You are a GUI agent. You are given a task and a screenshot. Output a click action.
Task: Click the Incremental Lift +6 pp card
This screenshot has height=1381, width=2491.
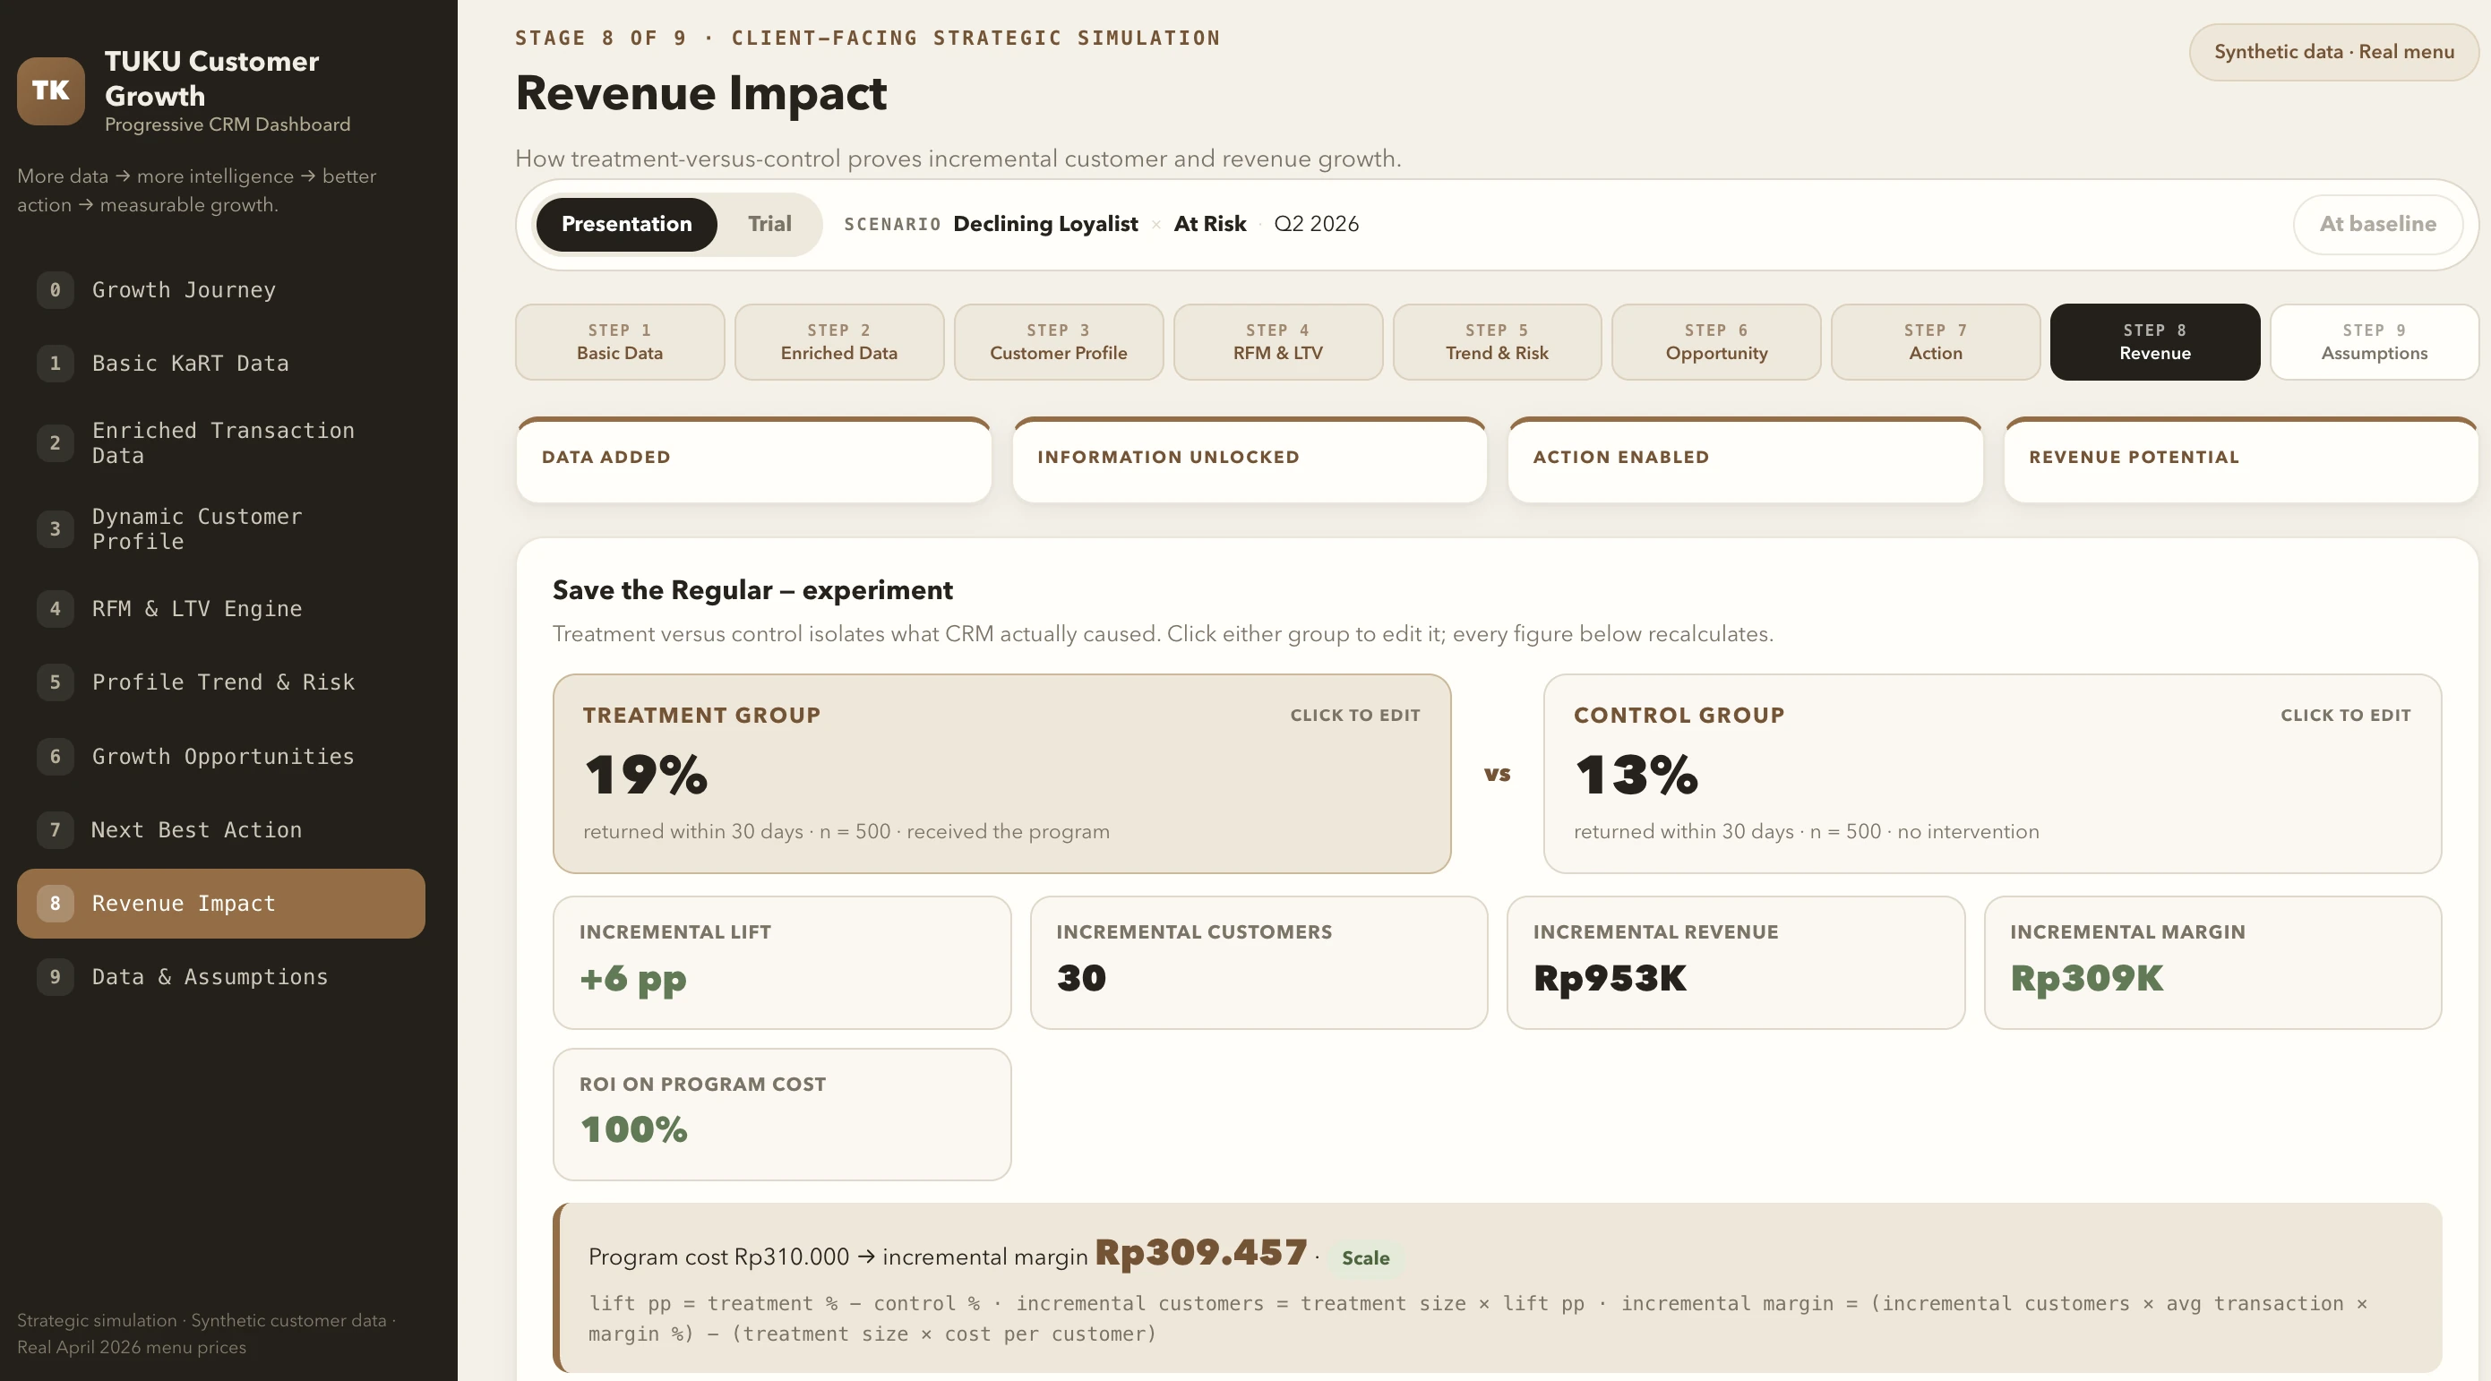[782, 962]
